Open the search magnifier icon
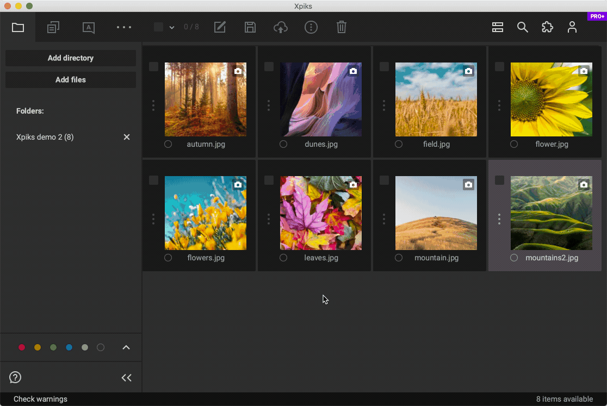The image size is (607, 406). 523,27
